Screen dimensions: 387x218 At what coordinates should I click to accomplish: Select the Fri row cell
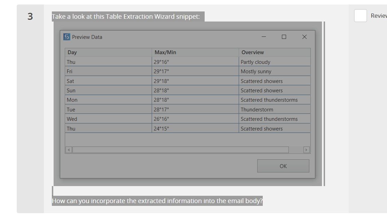tap(108, 72)
